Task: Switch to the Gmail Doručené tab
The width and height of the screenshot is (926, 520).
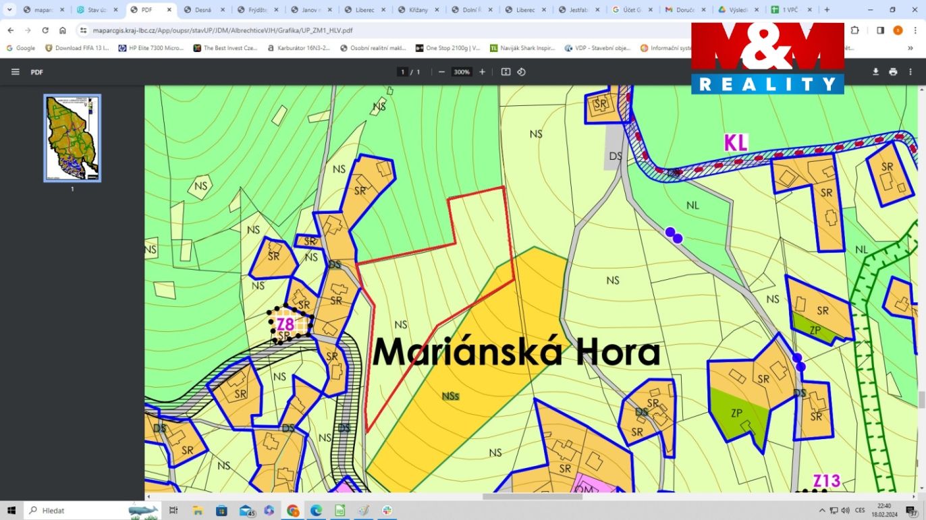Action: pos(684,10)
